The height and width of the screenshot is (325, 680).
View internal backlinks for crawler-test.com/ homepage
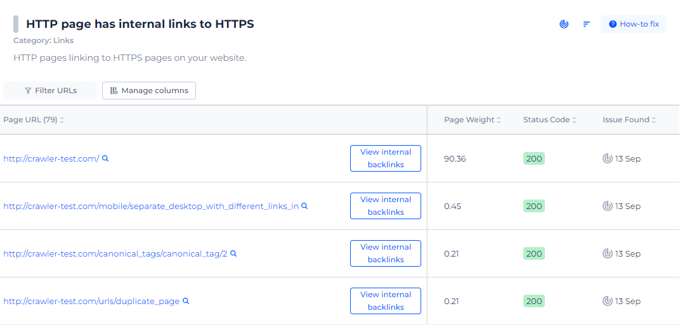click(x=386, y=158)
